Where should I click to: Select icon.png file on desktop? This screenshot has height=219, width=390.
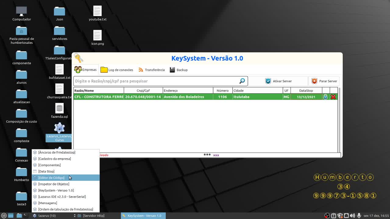(97, 38)
